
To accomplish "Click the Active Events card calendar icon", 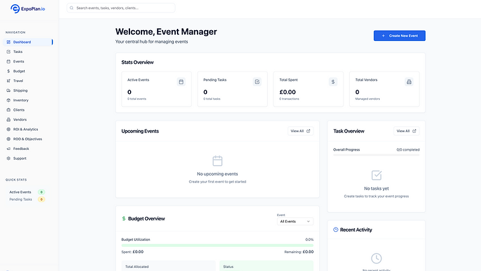I will click(x=181, y=82).
